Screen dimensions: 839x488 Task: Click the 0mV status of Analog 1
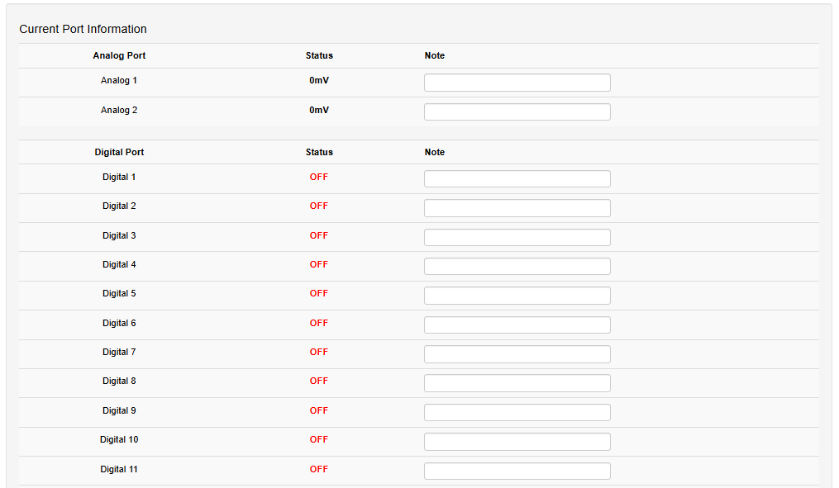tap(319, 80)
